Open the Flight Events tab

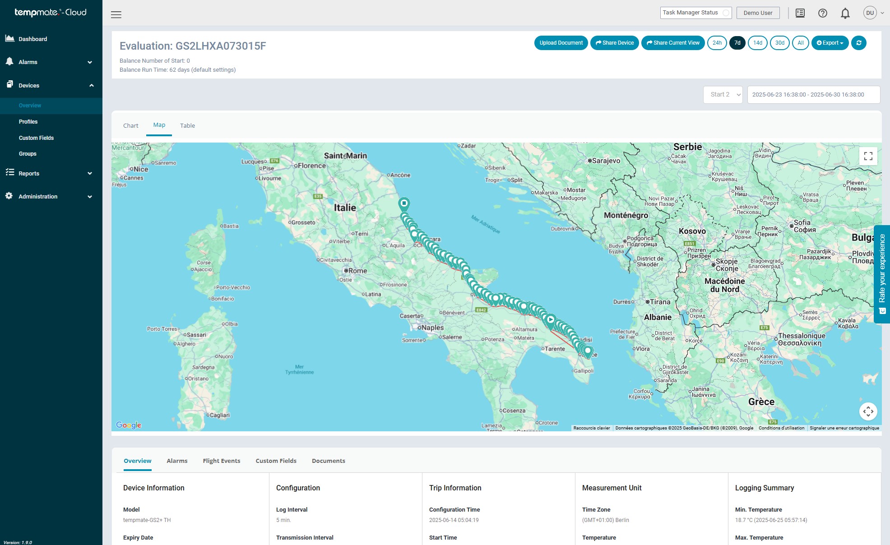click(221, 461)
